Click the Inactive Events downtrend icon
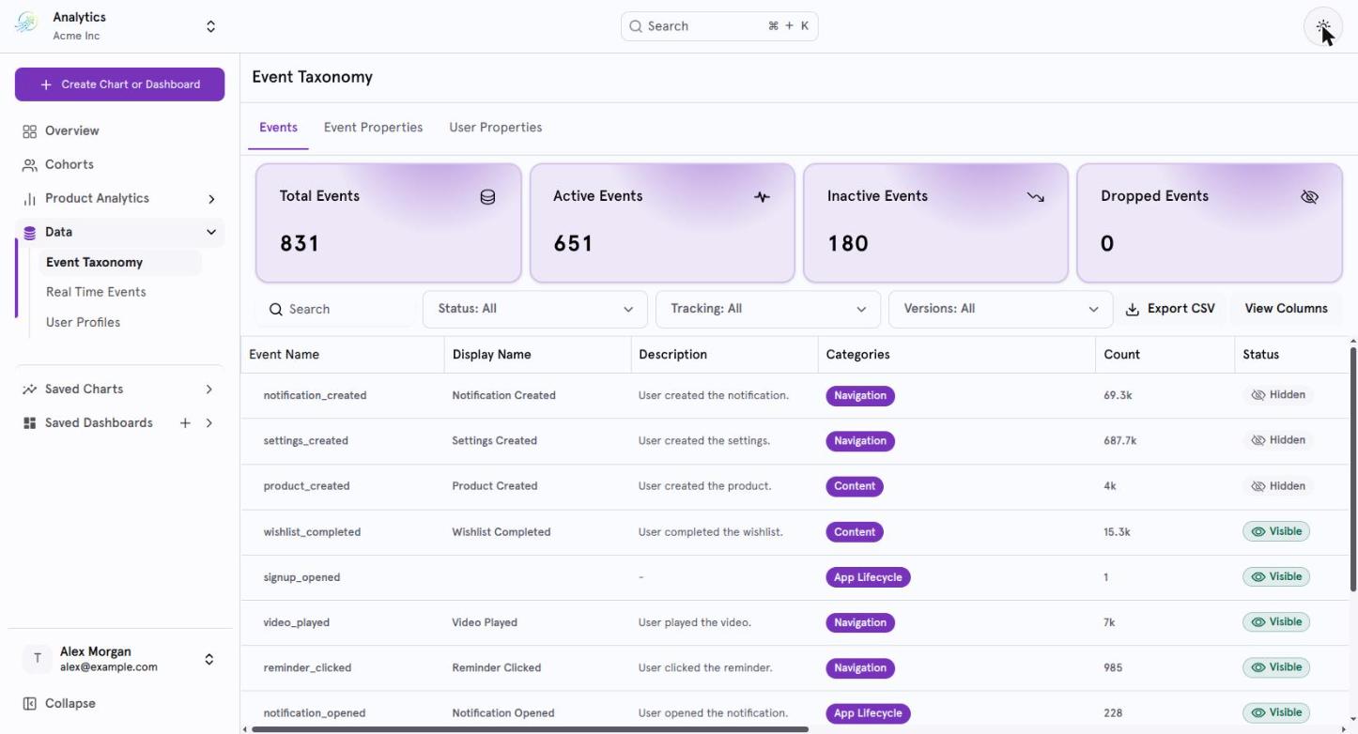This screenshot has width=1358, height=734. click(1036, 197)
